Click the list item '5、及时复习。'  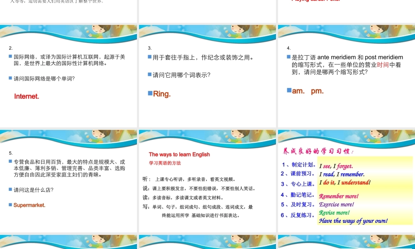click(x=298, y=205)
